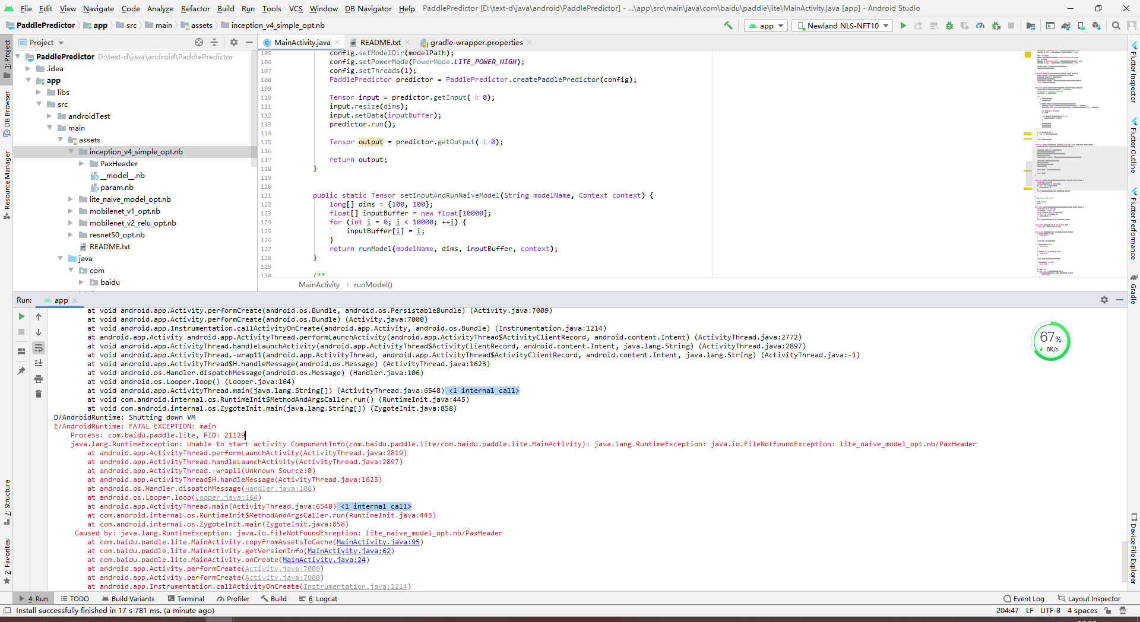This screenshot has width=1140, height=622.
Task: Open Search Everywhere magnifier icon
Action: (x=1116, y=26)
